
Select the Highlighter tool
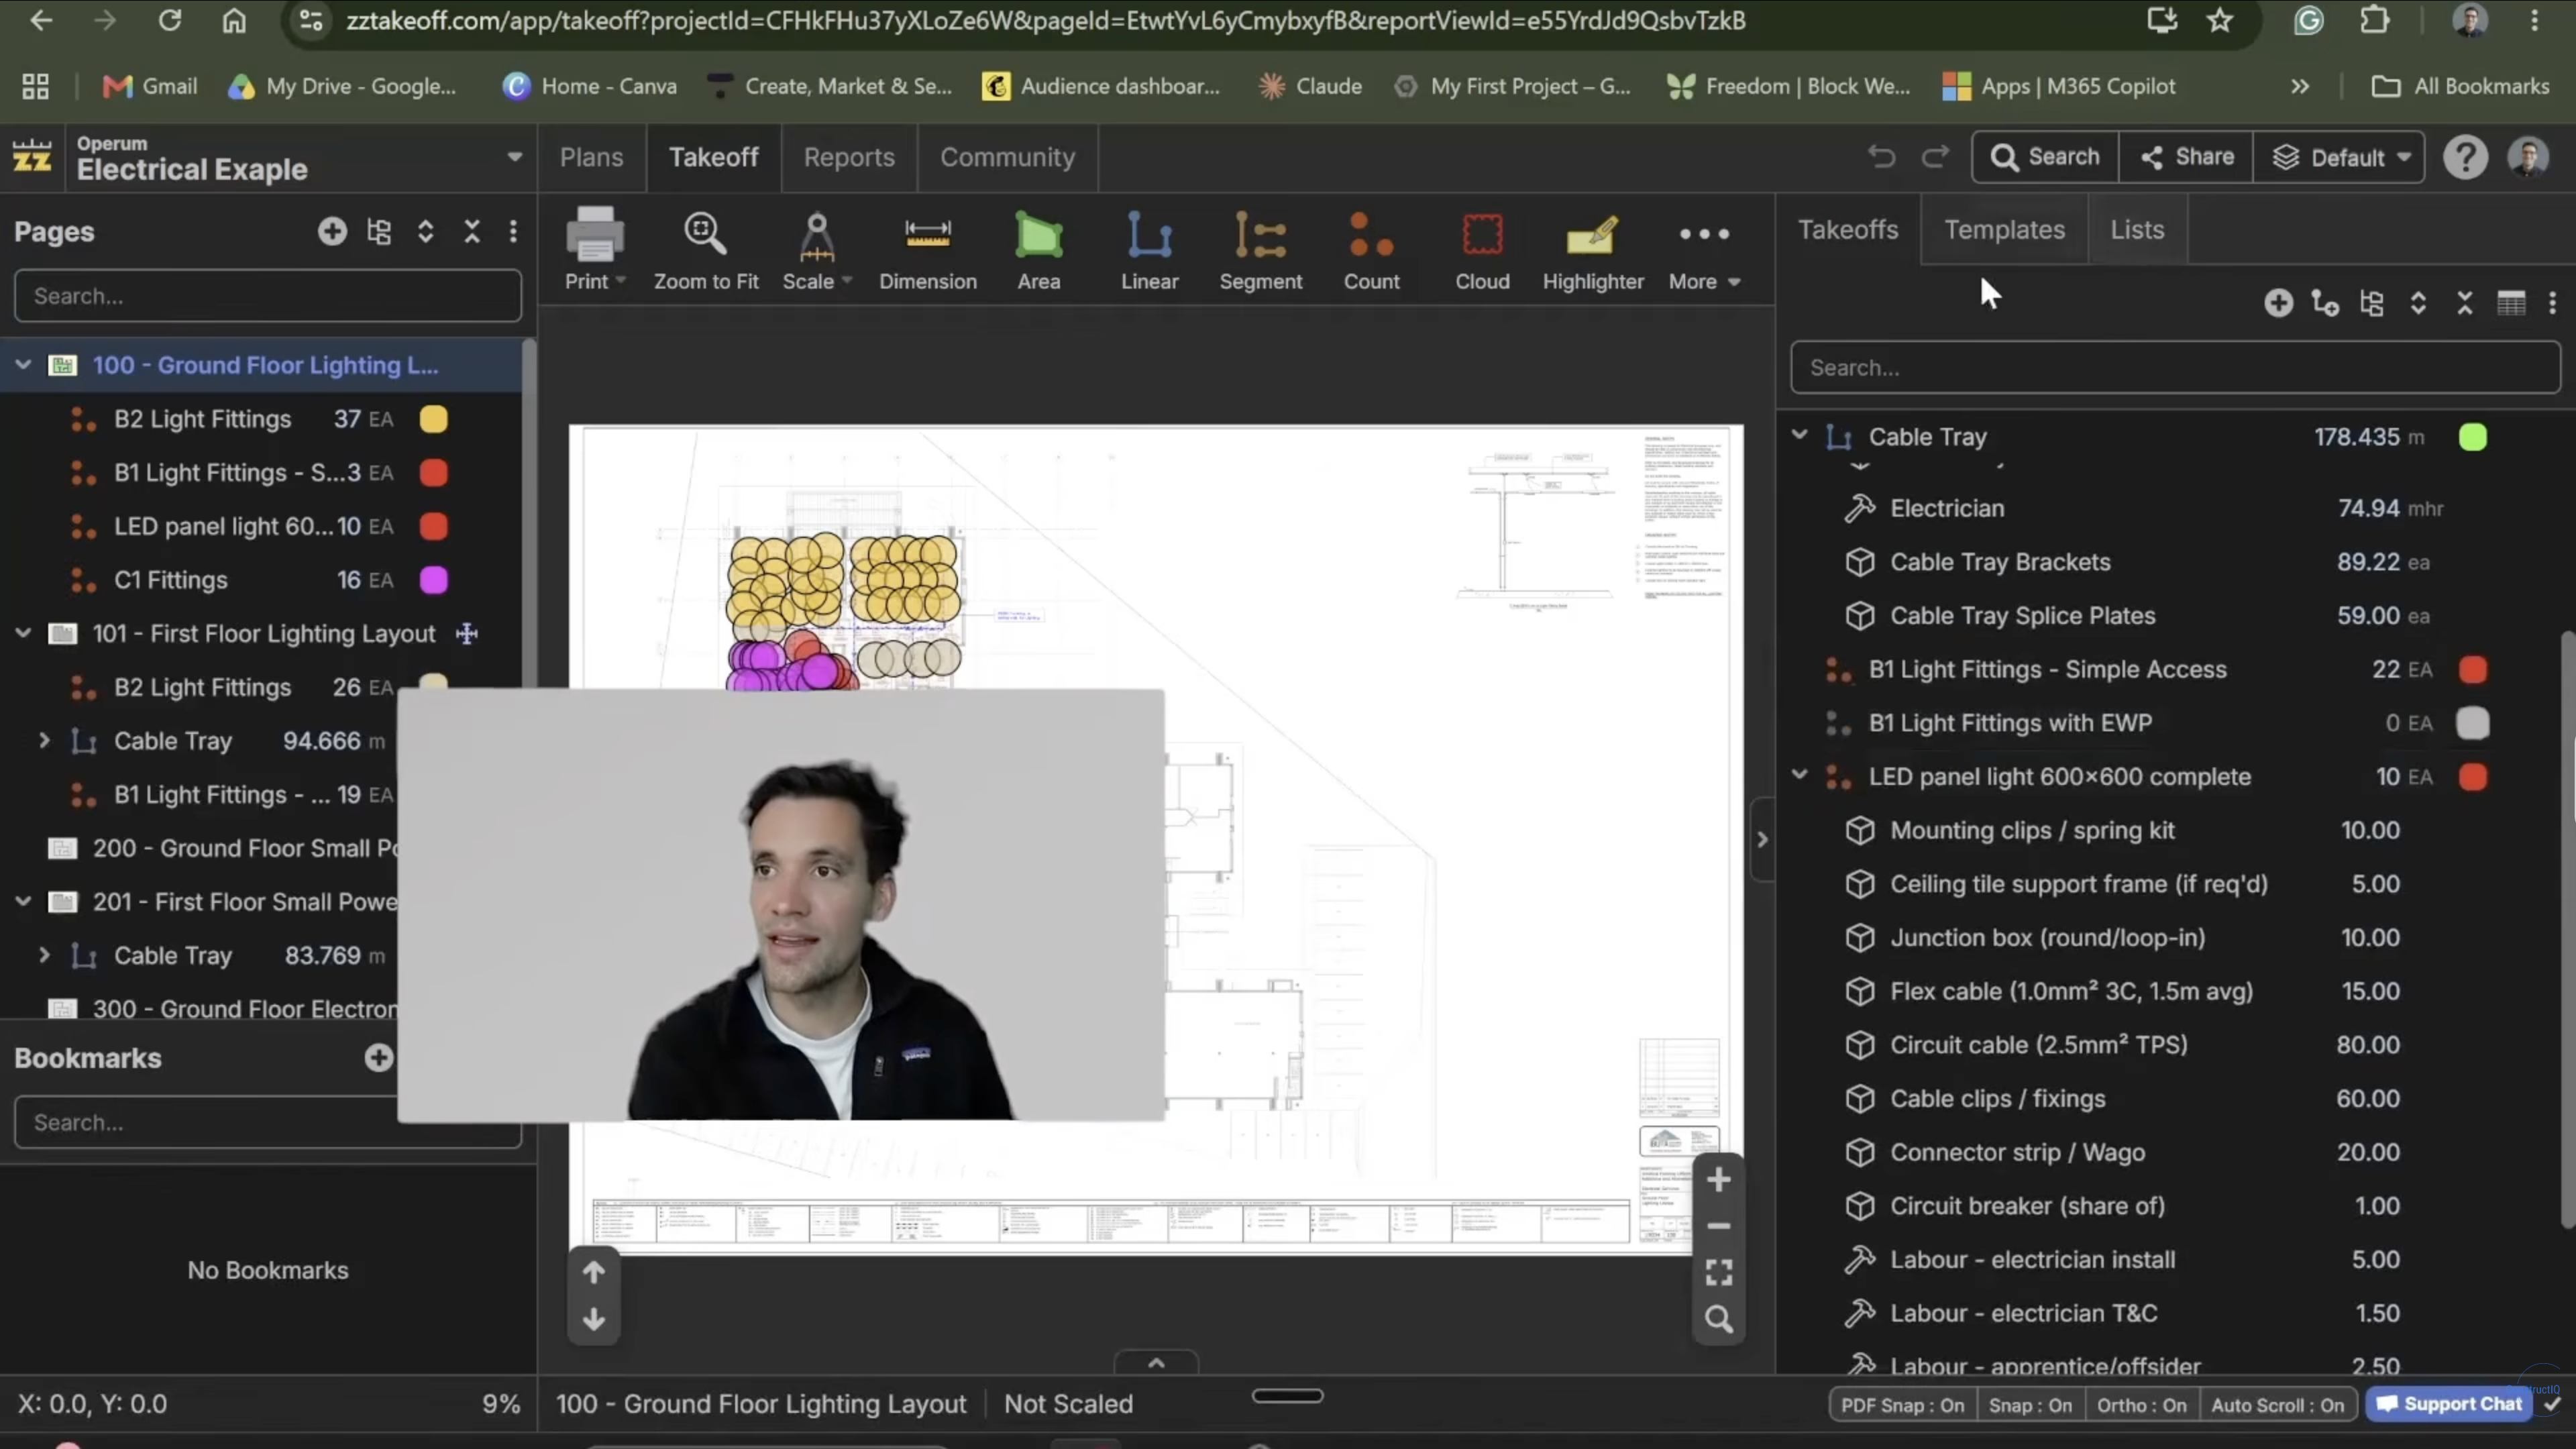1592,252
